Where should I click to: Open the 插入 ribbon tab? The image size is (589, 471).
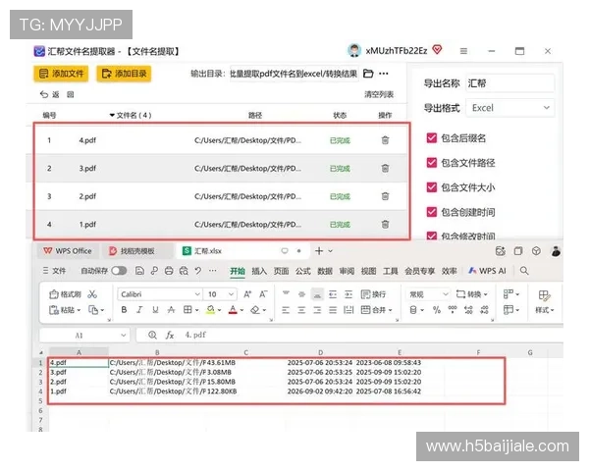(x=259, y=271)
